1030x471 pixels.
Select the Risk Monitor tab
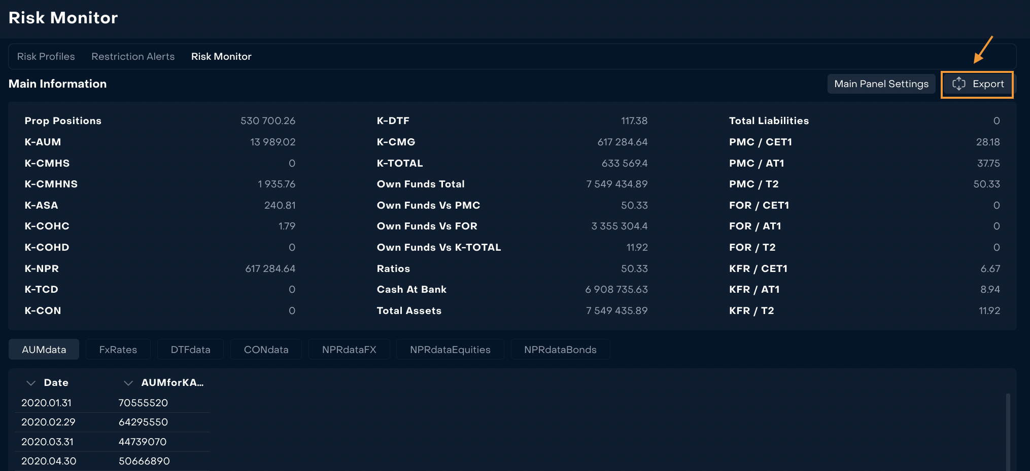click(221, 57)
